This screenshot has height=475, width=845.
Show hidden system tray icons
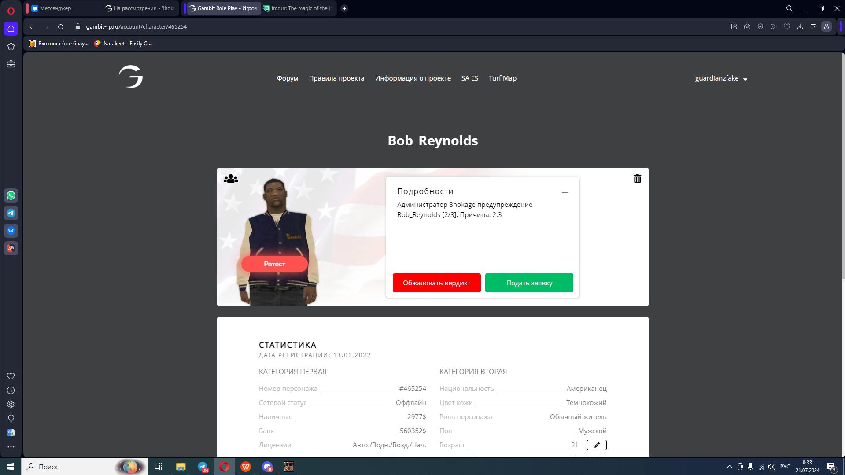pos(729,467)
